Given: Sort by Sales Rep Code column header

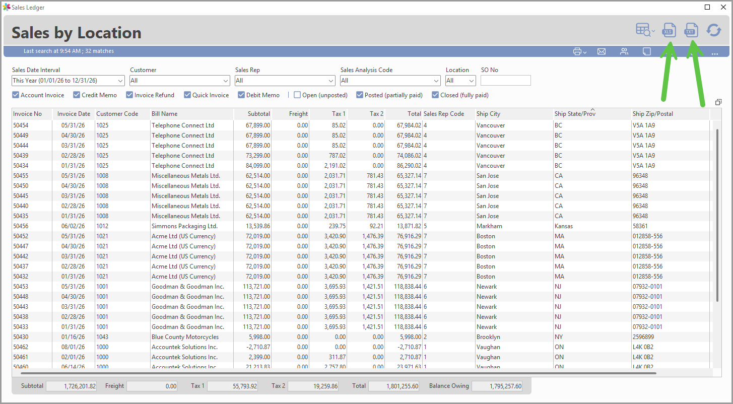Looking at the screenshot, I should [x=449, y=114].
